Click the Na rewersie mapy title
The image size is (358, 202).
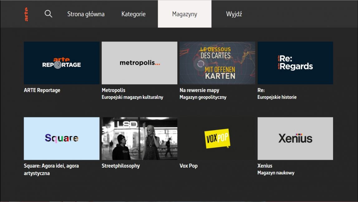(x=199, y=90)
